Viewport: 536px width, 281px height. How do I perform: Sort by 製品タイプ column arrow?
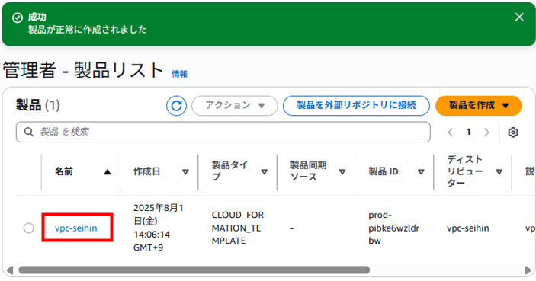tap(265, 172)
